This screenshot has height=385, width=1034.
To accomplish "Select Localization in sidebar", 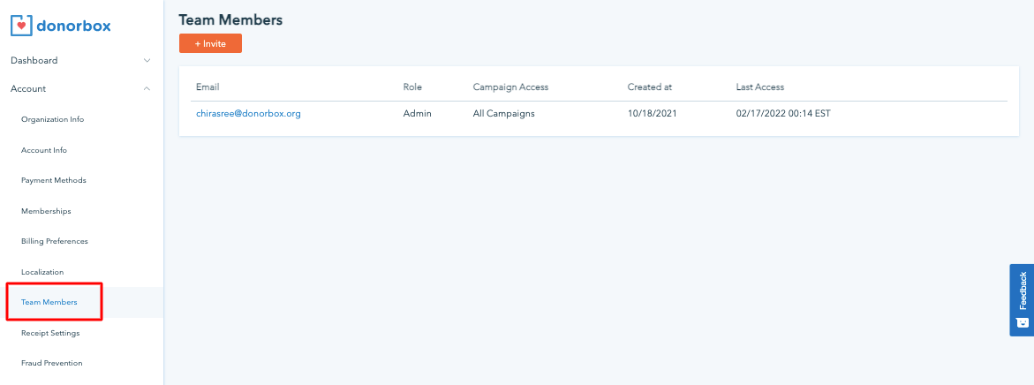I will click(x=42, y=272).
